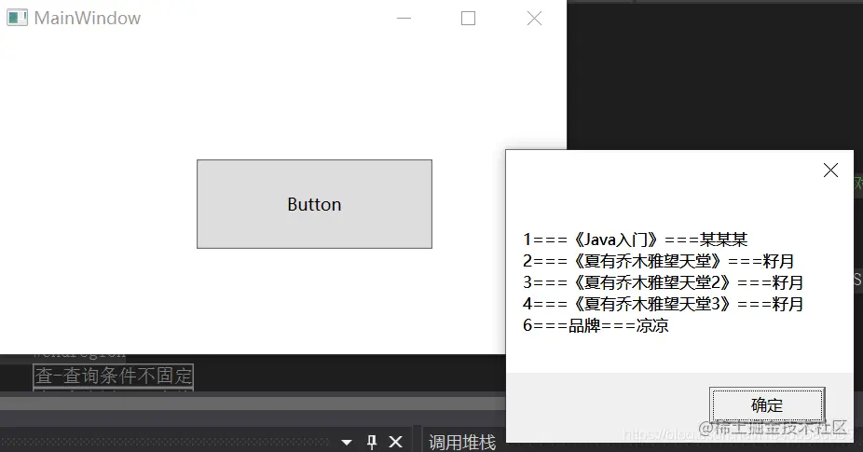Click the MainWindow title text
The image size is (863, 452).
click(88, 18)
